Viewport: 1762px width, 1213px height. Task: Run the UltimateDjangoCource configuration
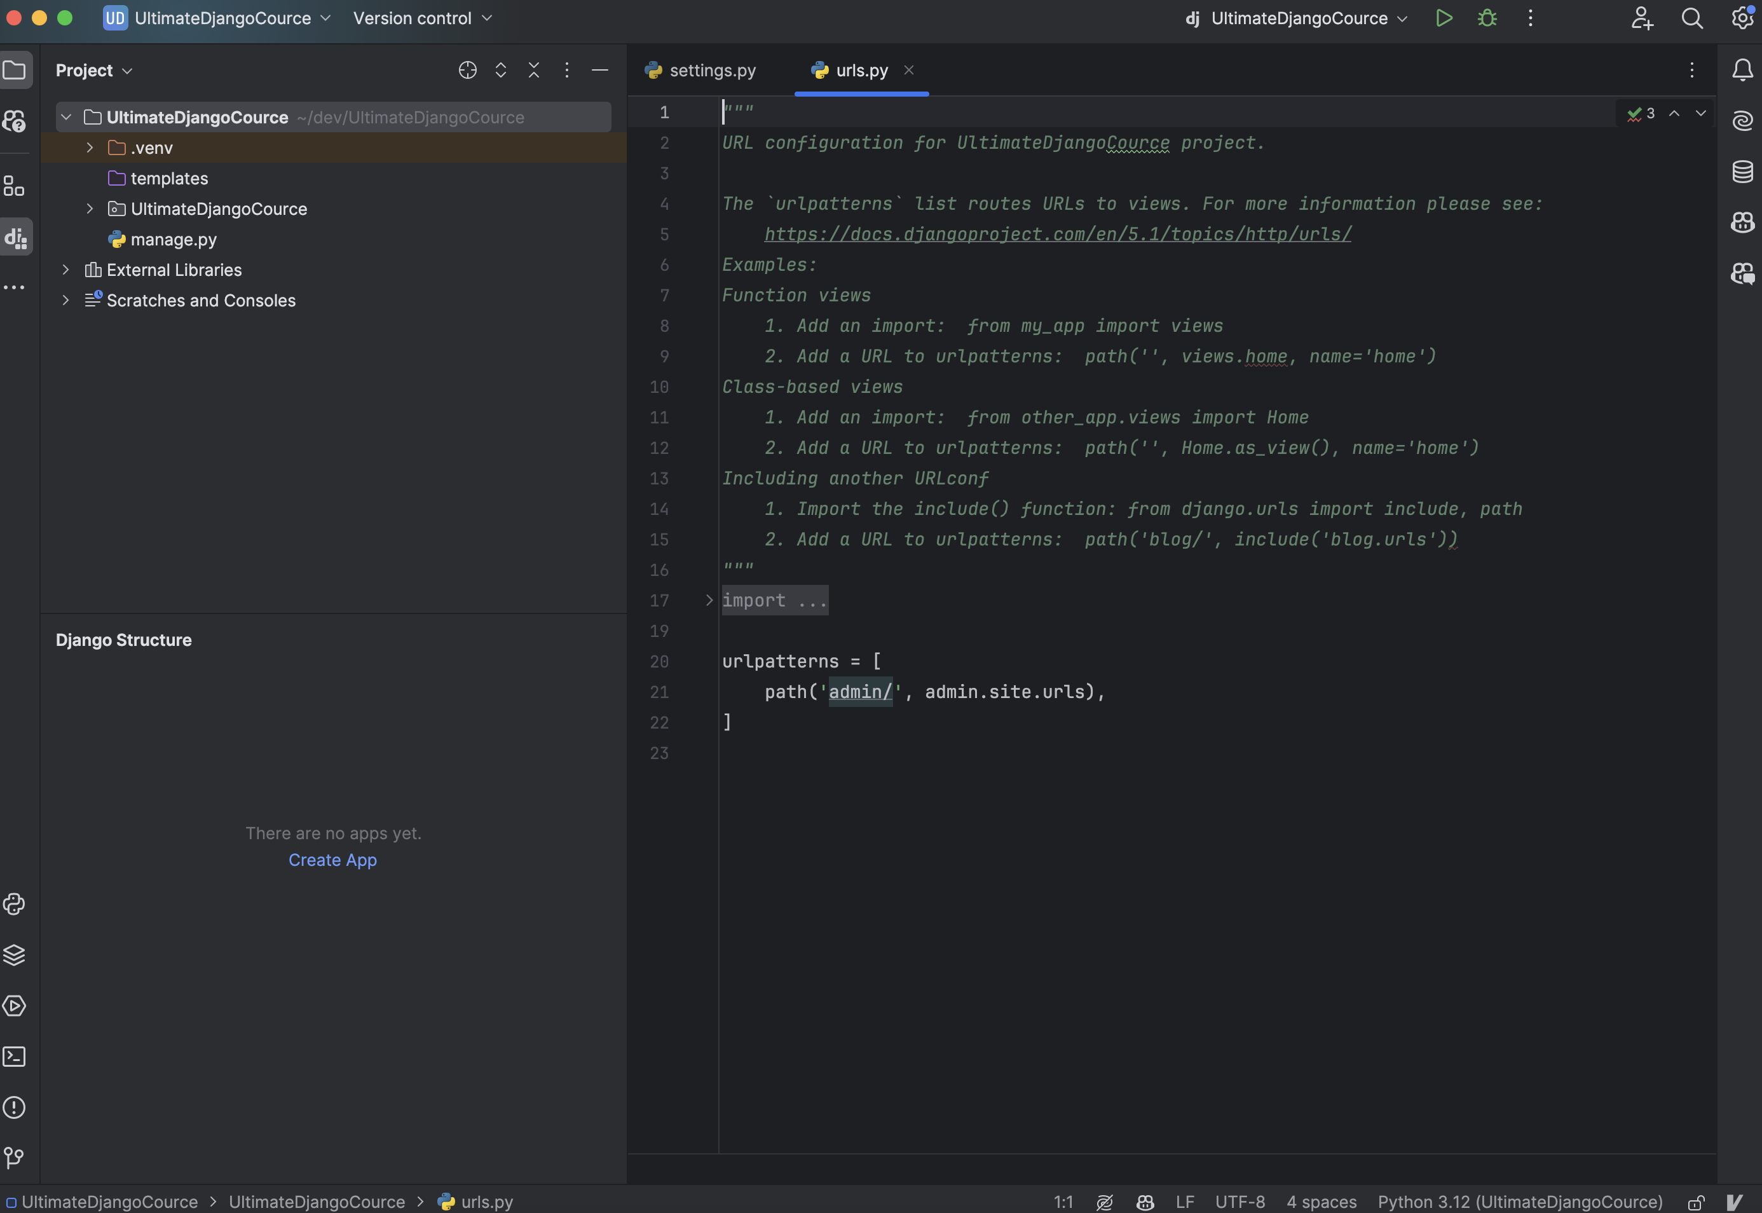[1444, 18]
